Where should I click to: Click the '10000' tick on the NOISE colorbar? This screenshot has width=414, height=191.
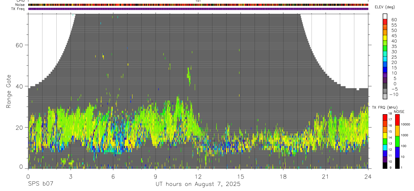(405, 125)
